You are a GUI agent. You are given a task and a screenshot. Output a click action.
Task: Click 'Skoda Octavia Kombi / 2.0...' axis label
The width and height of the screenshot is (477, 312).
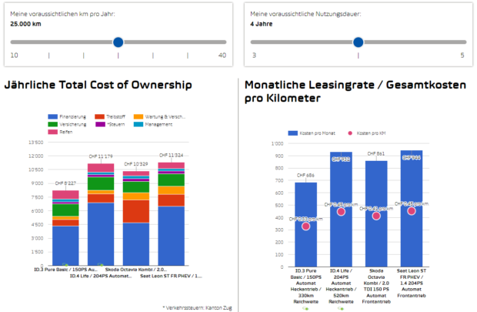[x=136, y=270]
